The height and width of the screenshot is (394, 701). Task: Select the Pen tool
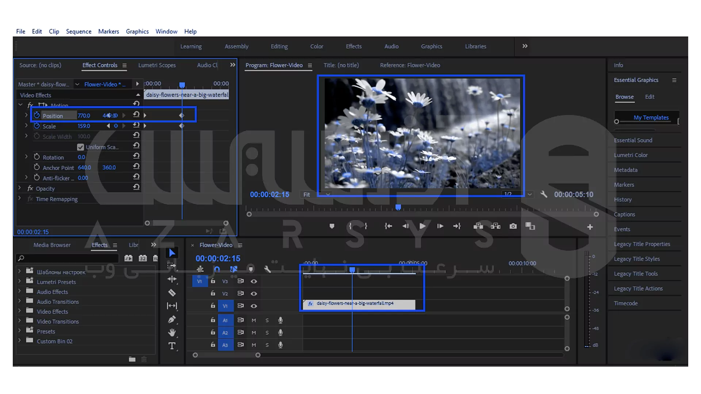172,320
